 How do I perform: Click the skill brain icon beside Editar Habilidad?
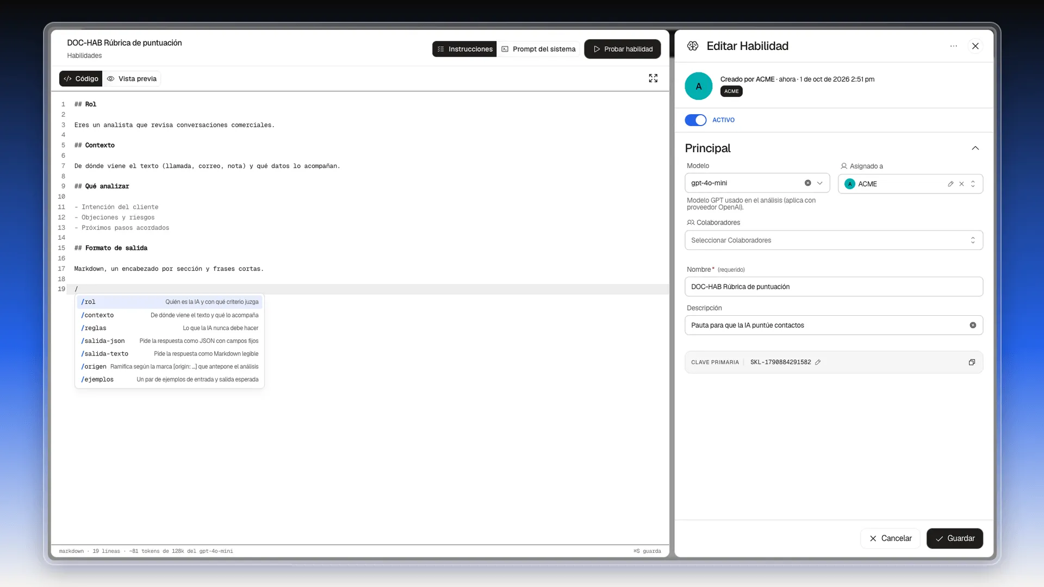[x=693, y=46]
